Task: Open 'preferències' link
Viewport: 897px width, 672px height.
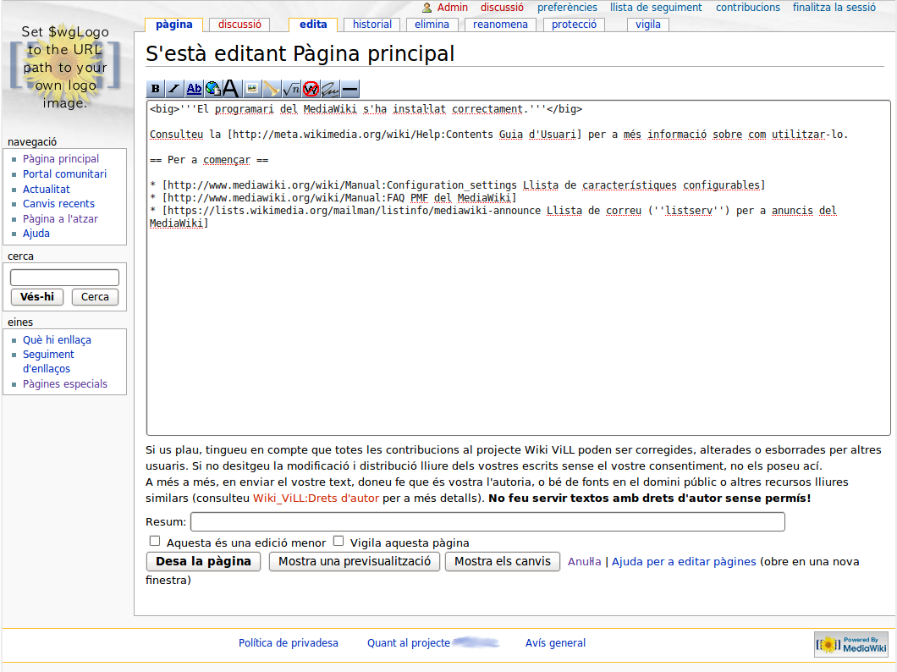Action: coord(567,8)
